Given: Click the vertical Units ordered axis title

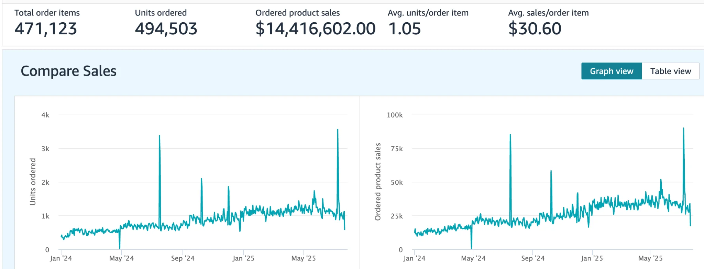Looking at the screenshot, I should [x=33, y=182].
